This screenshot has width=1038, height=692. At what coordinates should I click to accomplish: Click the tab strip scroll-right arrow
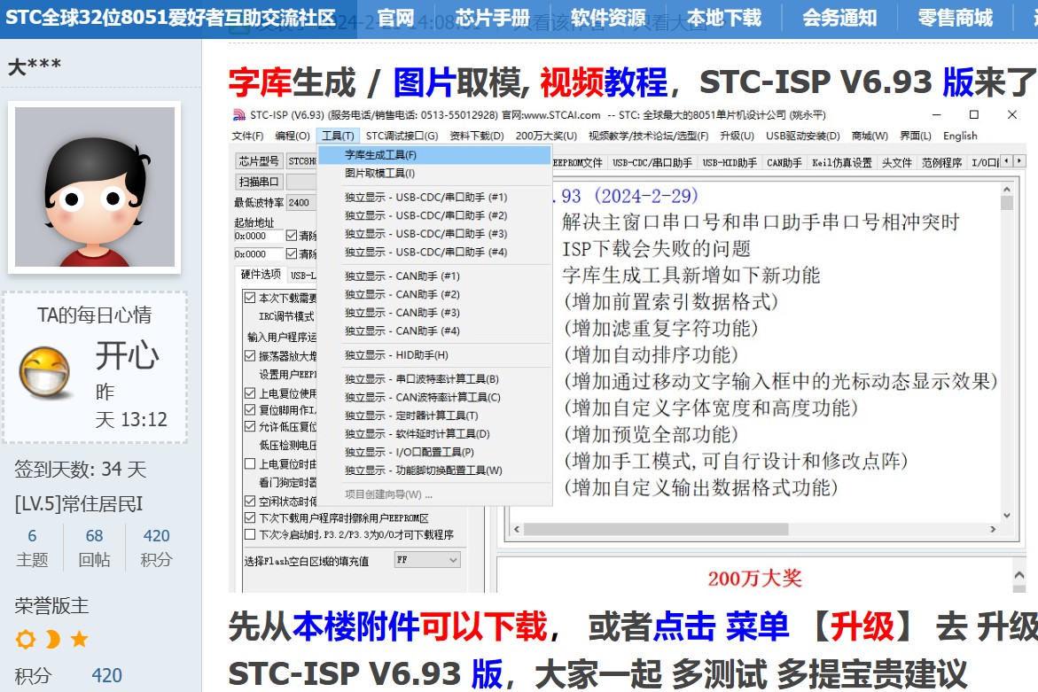coord(1019,160)
